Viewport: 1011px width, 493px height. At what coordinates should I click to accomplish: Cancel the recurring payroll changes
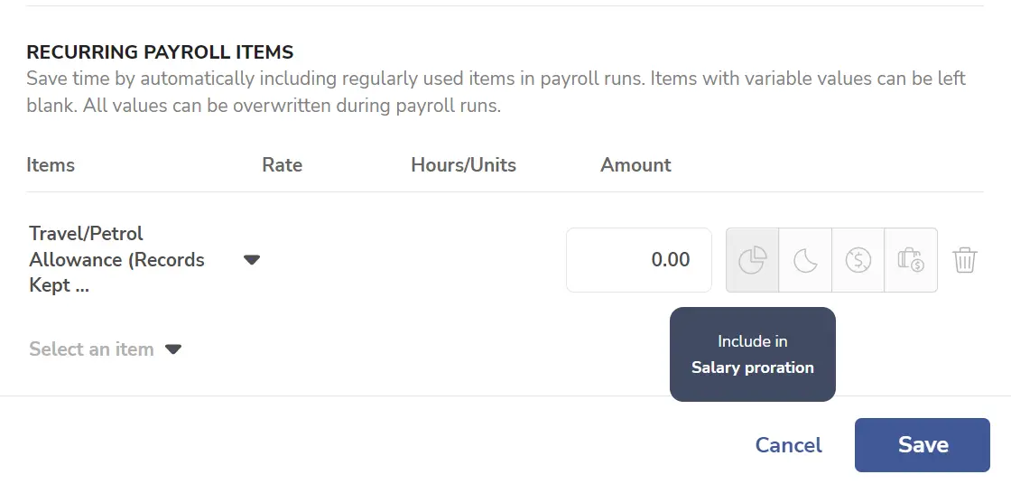pyautogui.click(x=789, y=445)
